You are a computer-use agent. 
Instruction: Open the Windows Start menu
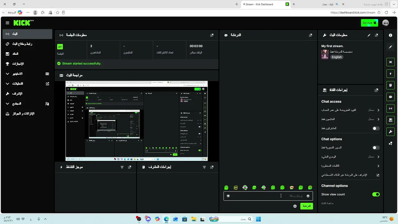pos(258,219)
